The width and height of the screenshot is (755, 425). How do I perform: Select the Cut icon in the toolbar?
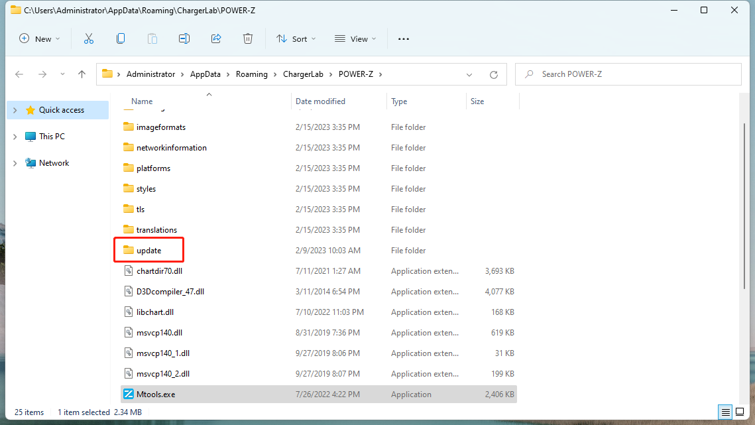[89, 38]
